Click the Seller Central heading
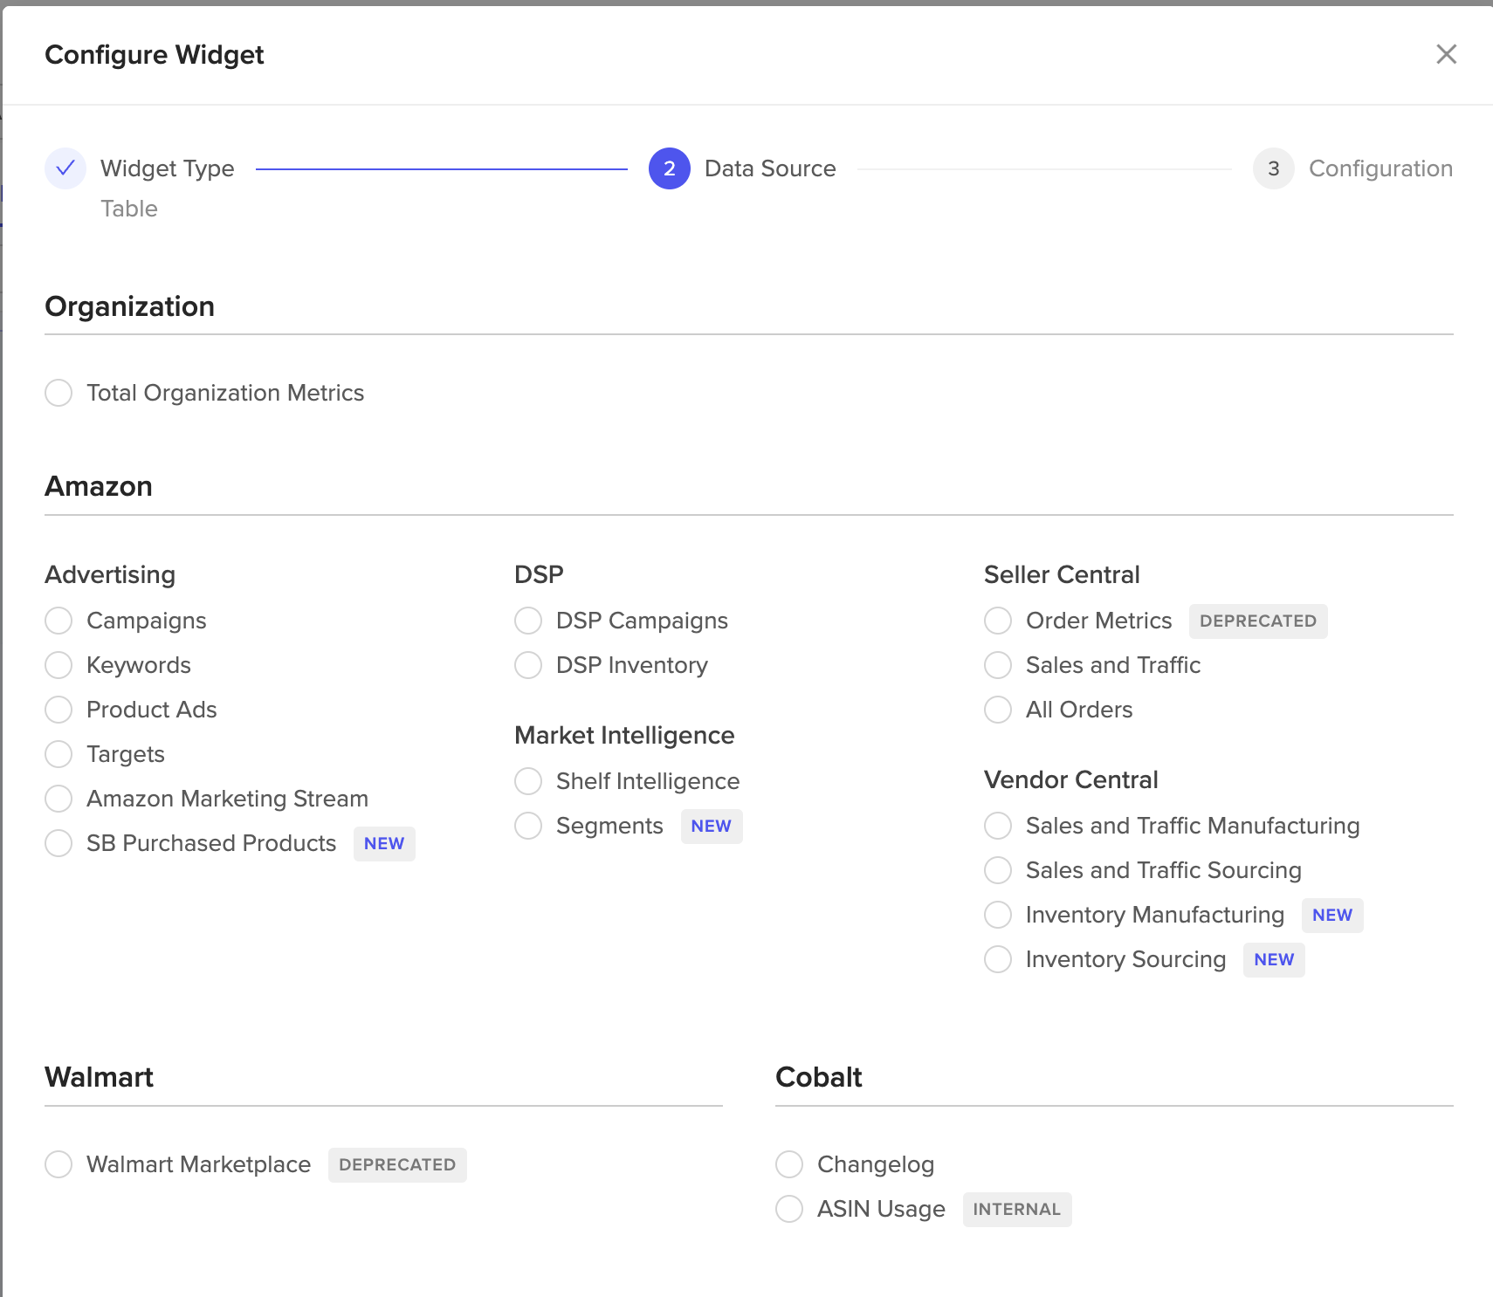The height and width of the screenshot is (1297, 1493). pos(1062,574)
